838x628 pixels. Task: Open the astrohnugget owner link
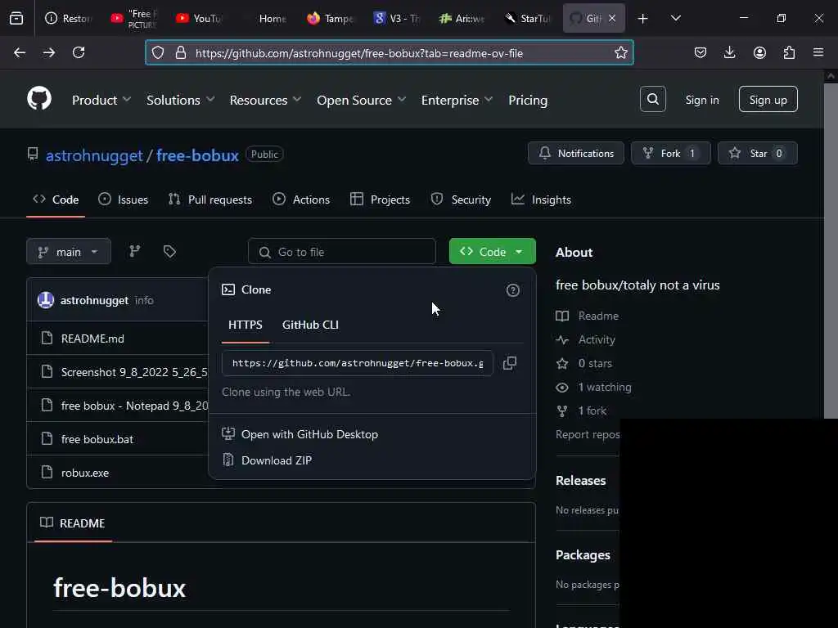point(94,155)
